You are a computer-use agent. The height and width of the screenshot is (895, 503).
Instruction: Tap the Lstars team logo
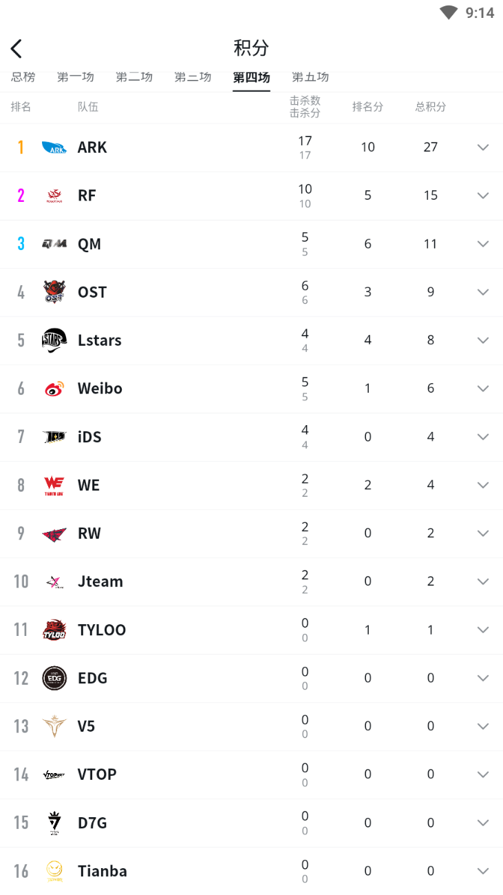[54, 340]
